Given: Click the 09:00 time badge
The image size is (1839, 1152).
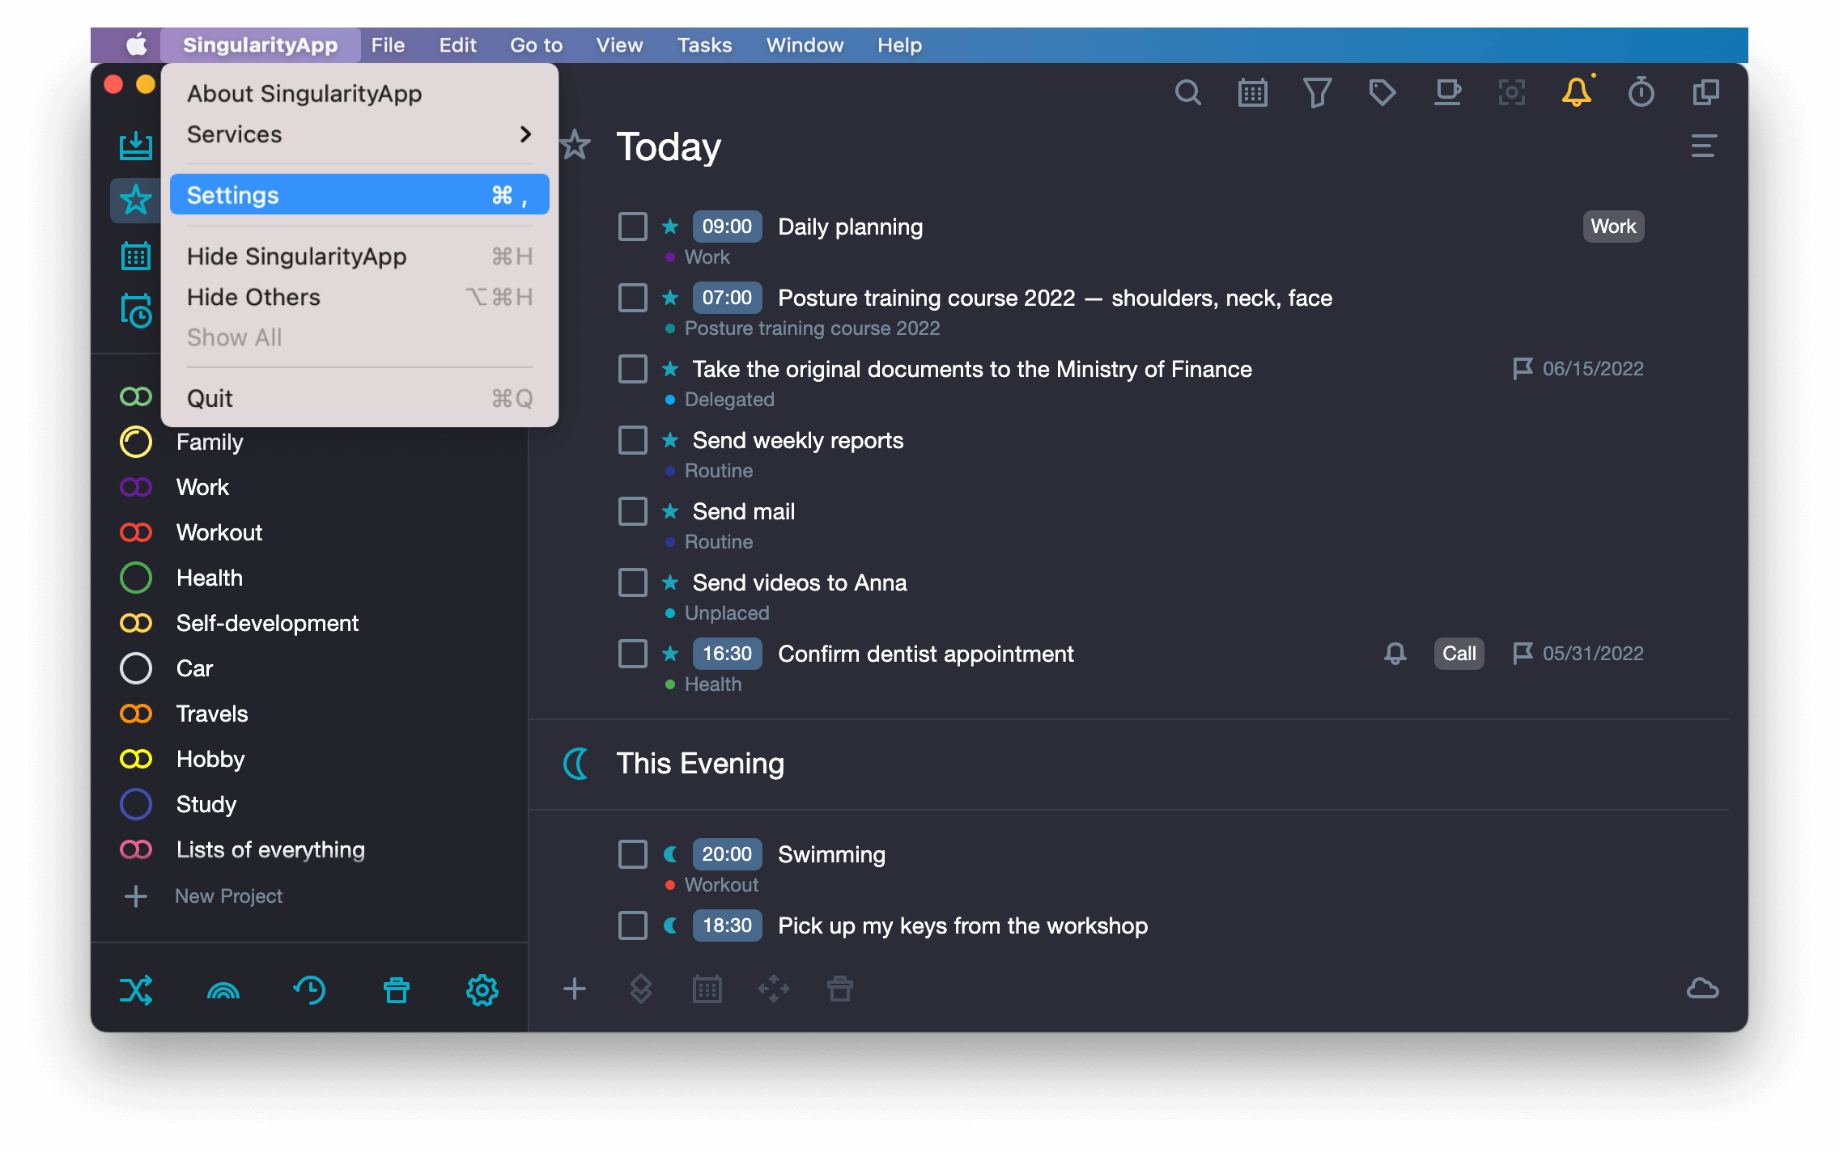Looking at the screenshot, I should pyautogui.click(x=727, y=227).
